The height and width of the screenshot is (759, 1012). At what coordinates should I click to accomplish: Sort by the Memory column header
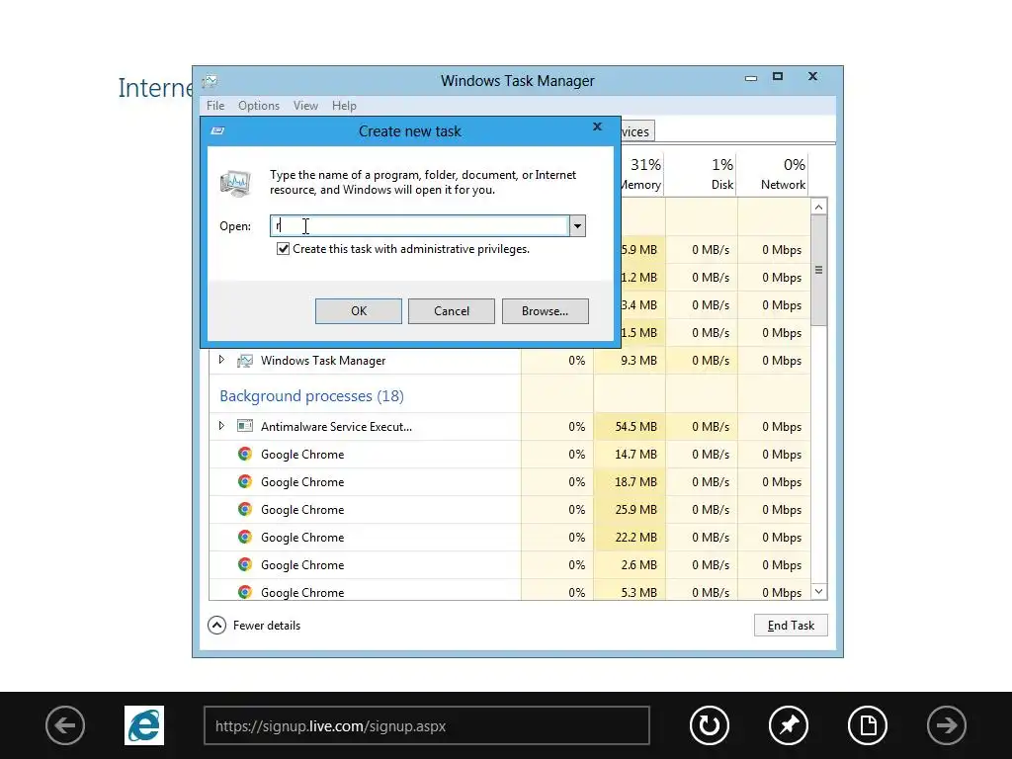pyautogui.click(x=640, y=174)
